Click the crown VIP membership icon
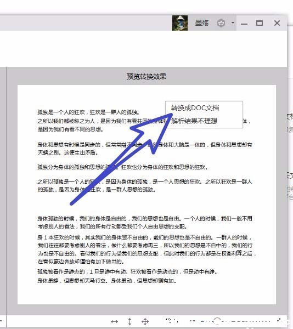 pyautogui.click(x=221, y=22)
